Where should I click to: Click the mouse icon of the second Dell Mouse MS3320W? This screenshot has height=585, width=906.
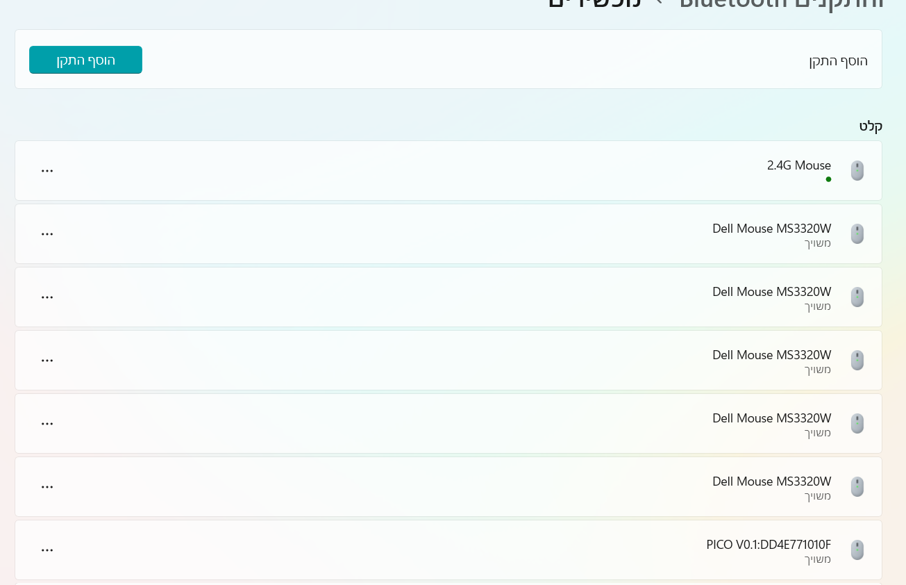pos(857,297)
